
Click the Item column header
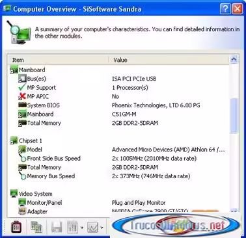tap(58, 60)
